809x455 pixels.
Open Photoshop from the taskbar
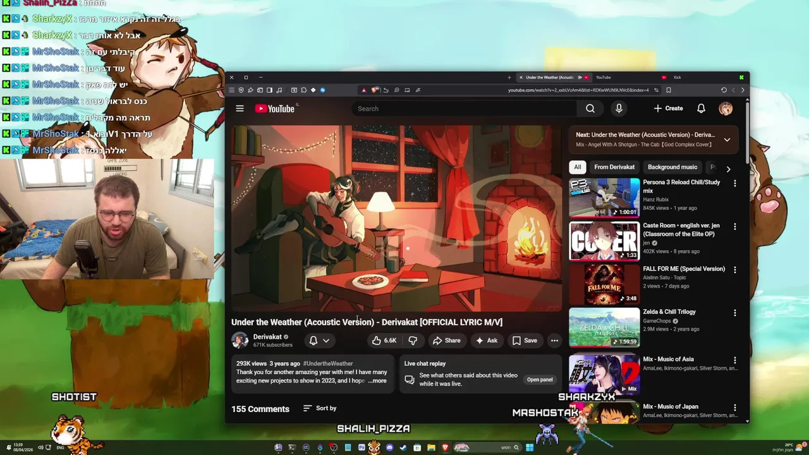[362, 447]
